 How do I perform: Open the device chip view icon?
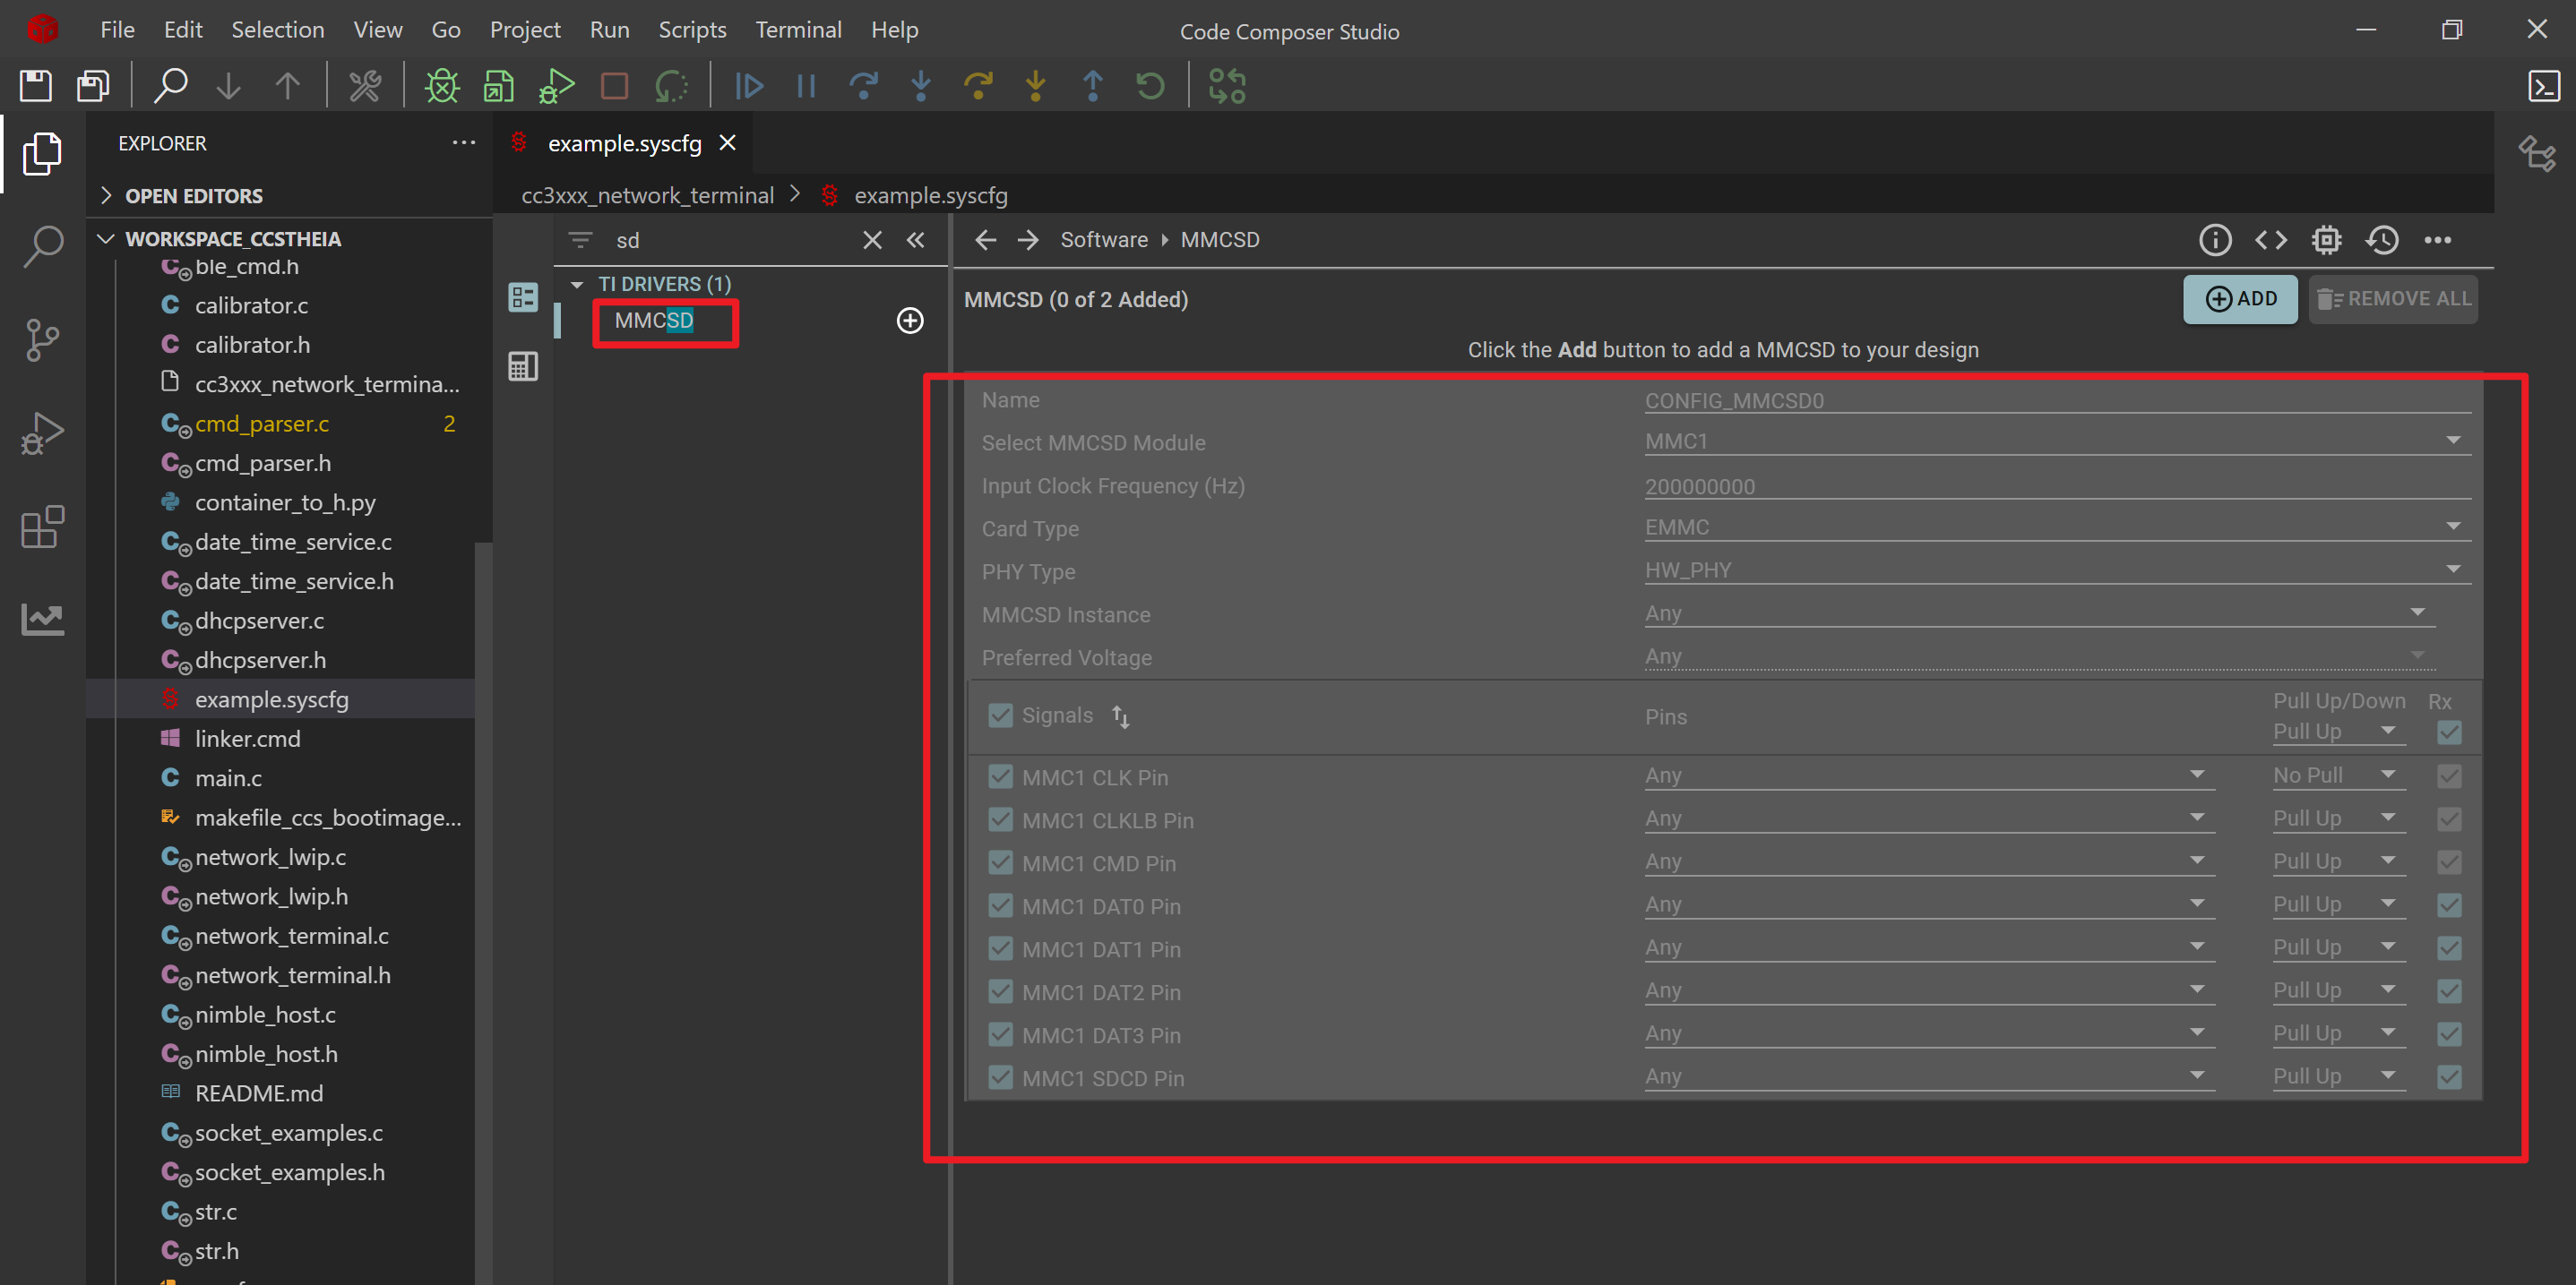coord(2326,240)
